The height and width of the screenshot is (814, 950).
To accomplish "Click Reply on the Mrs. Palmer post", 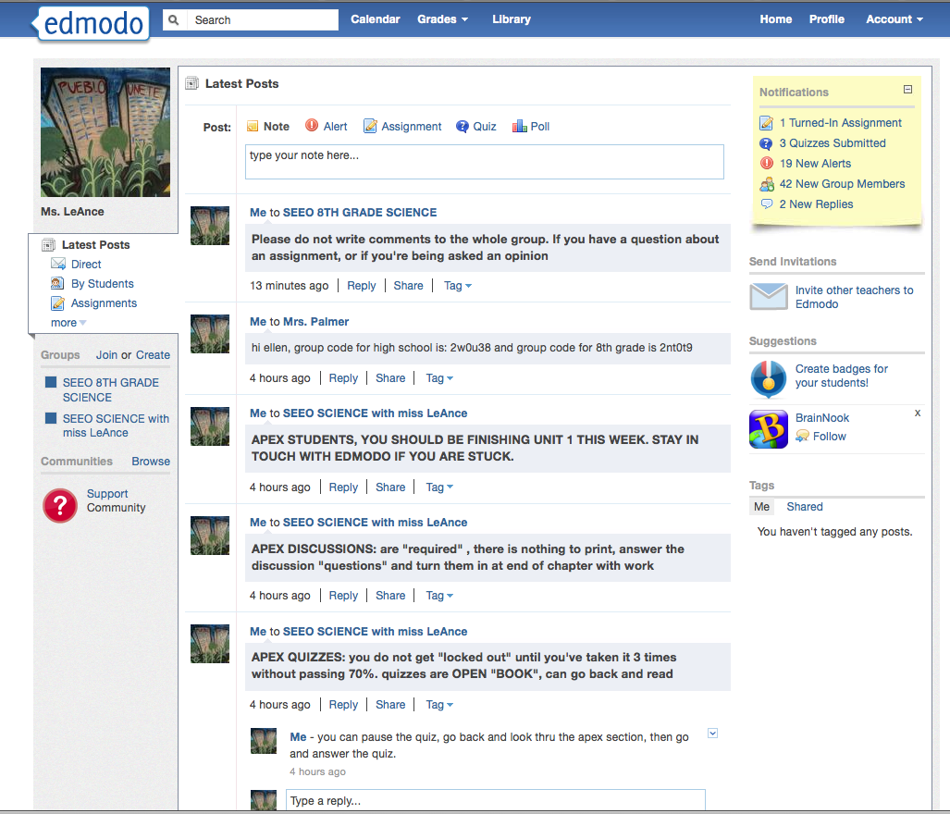I will point(343,378).
